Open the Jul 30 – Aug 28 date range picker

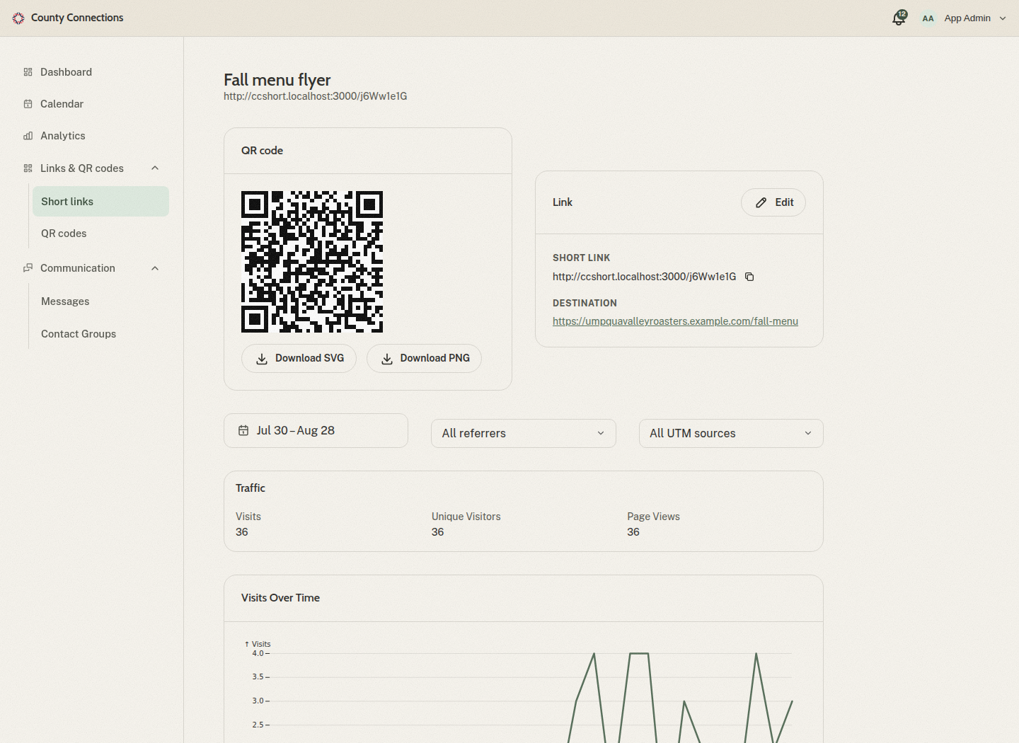tap(316, 430)
